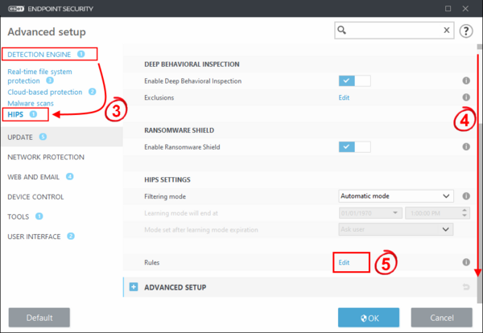Click Edit link next to Rules
The image size is (483, 333).
[344, 262]
